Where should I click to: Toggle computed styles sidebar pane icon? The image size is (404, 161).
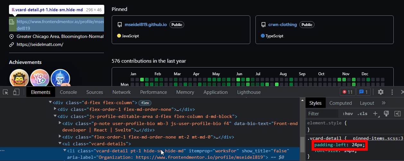(397, 113)
